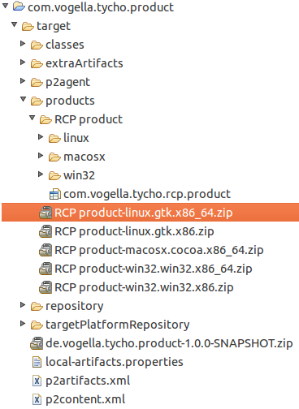This screenshot has width=299, height=409.
Task: Click the extraArtifacts folder icon
Action: click(x=37, y=63)
